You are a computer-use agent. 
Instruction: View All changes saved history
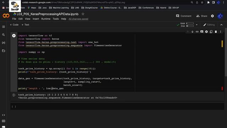[x=78, y=19]
